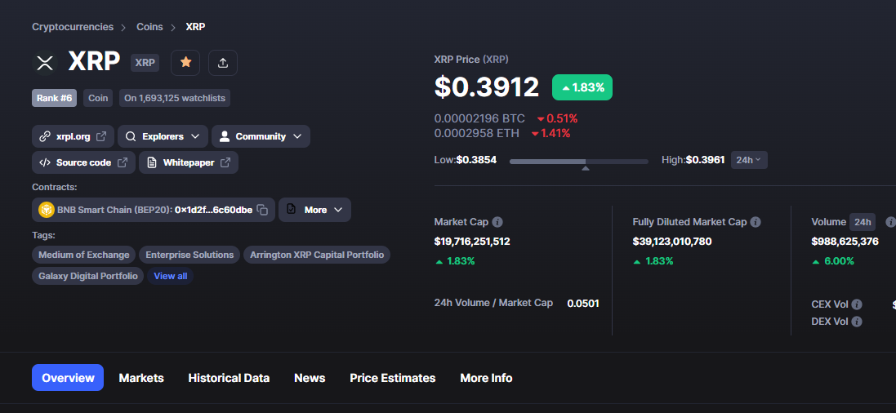Click the external link icon beside xrpl.org
This screenshot has height=413, width=896.
(101, 136)
